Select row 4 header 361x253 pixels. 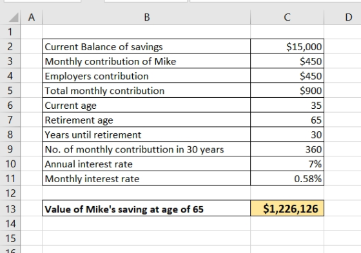tap(10, 76)
